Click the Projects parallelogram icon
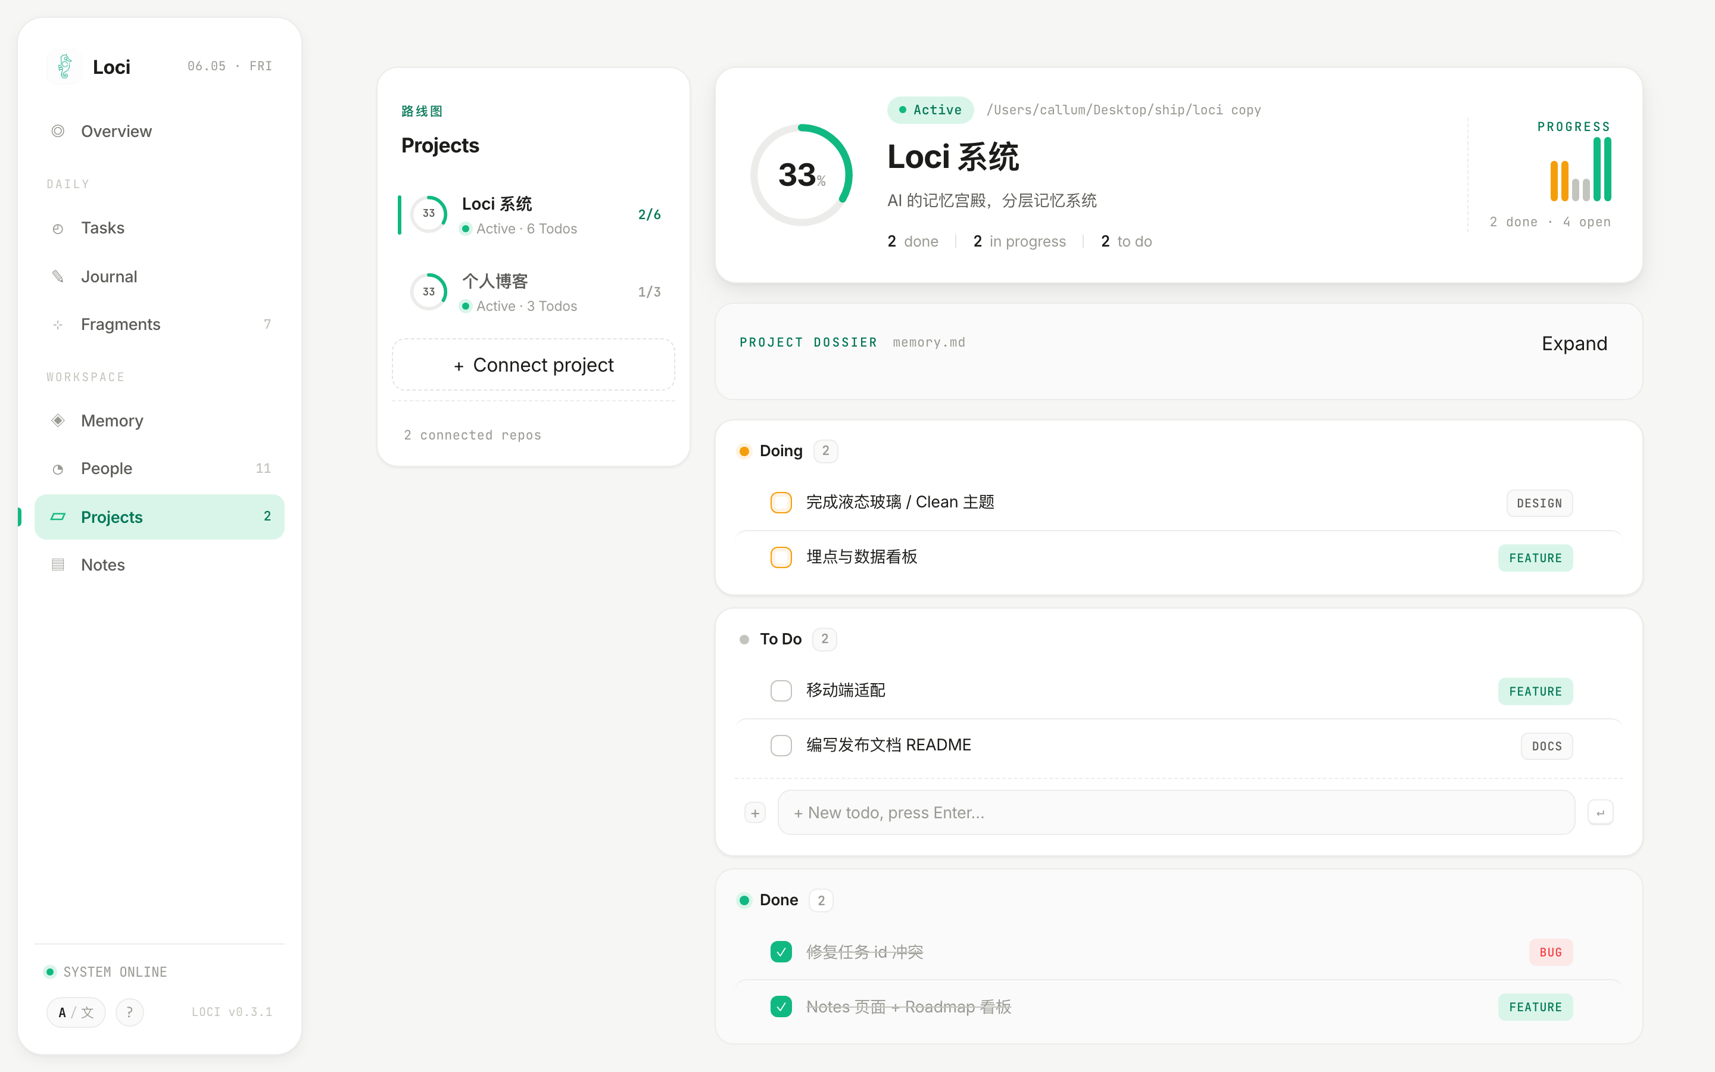 pos(58,517)
